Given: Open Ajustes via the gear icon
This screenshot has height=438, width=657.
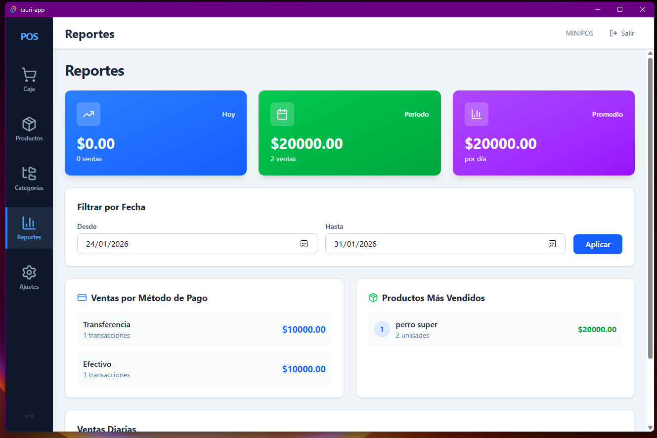Looking at the screenshot, I should (29, 272).
